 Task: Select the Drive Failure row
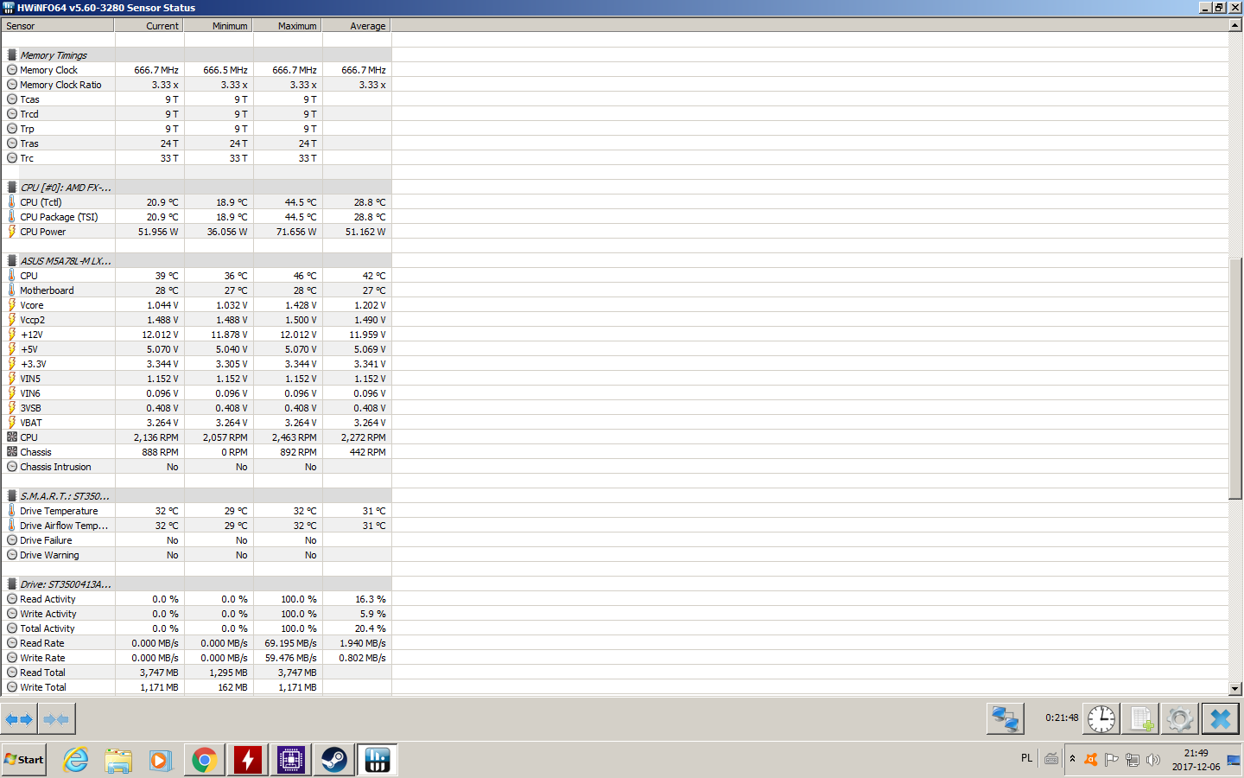pyautogui.click(x=196, y=540)
